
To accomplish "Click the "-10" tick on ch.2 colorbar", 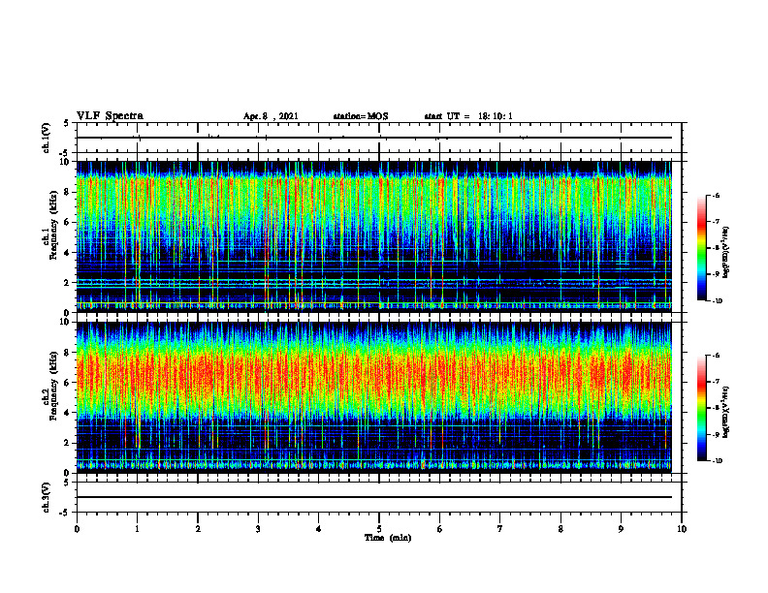I will [717, 461].
